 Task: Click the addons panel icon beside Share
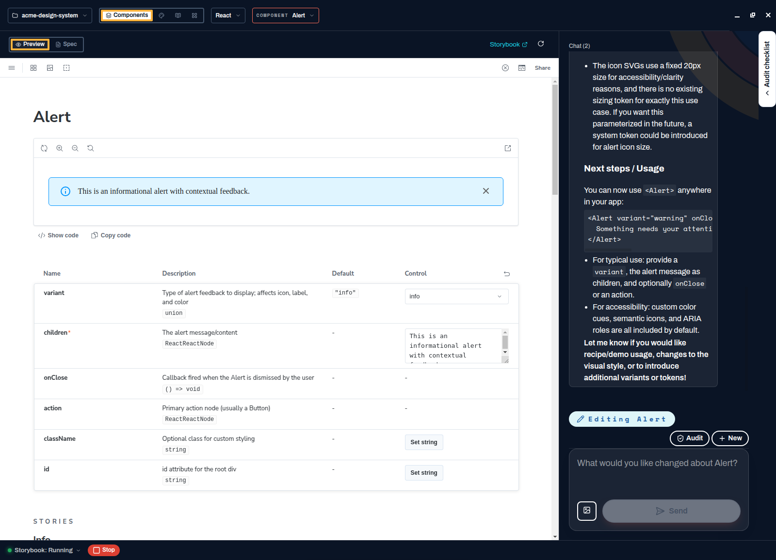click(522, 68)
